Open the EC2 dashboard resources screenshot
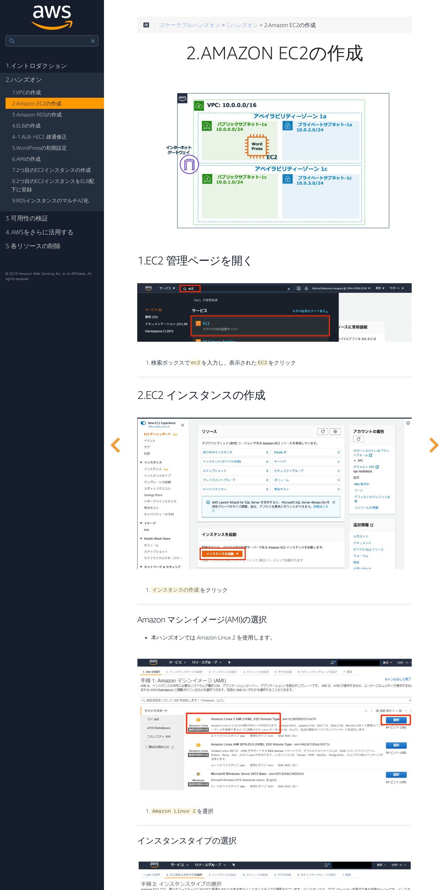 click(274, 493)
